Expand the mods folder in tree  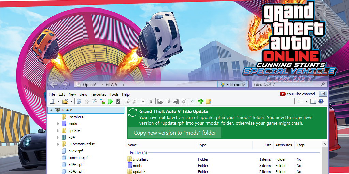pos(58,124)
